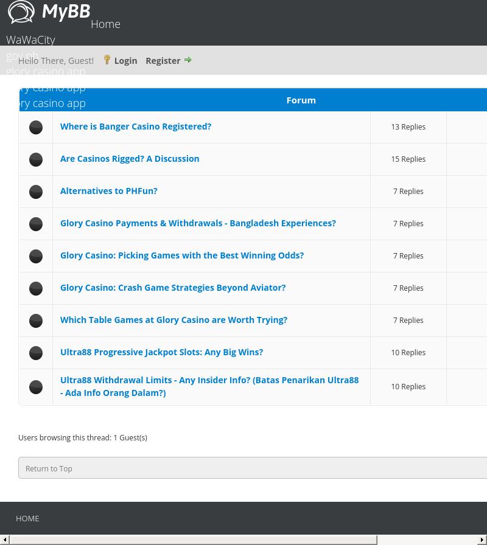Click the MyBB logo

click(x=49, y=12)
